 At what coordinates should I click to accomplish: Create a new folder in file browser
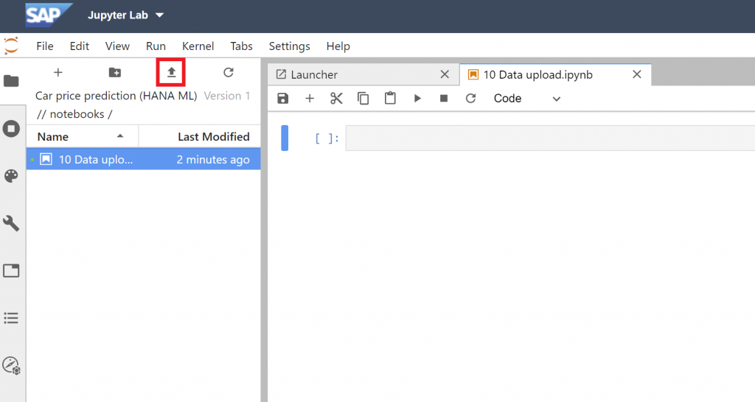tap(114, 72)
